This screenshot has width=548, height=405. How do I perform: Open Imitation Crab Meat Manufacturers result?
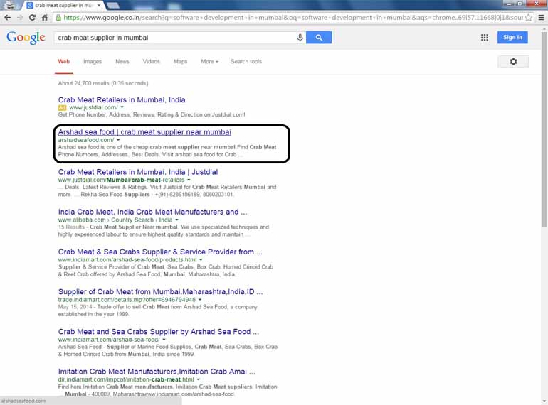pos(157,372)
